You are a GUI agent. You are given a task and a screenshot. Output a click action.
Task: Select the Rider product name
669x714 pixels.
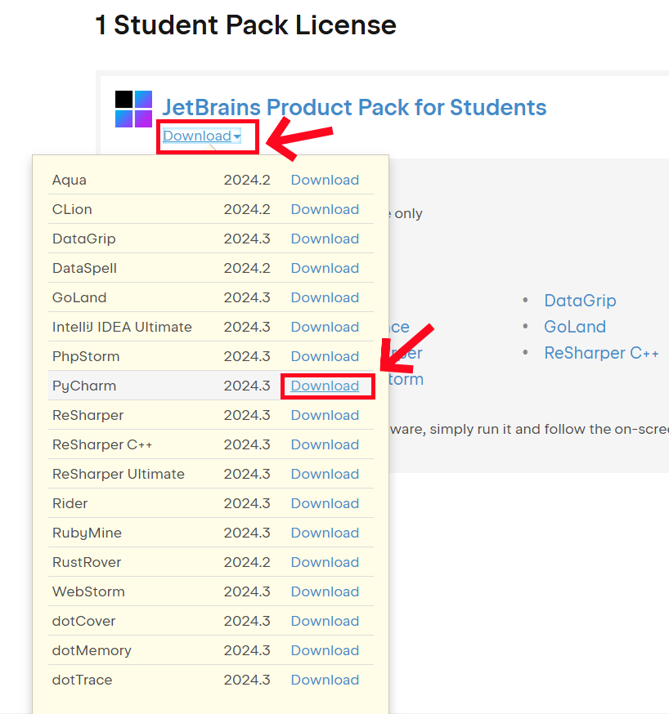(70, 503)
